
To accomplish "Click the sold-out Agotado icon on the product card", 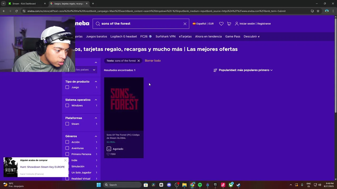I will click(x=109, y=149).
